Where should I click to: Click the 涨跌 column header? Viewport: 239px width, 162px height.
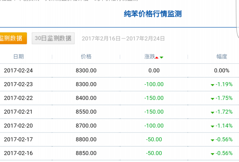(x=150, y=57)
